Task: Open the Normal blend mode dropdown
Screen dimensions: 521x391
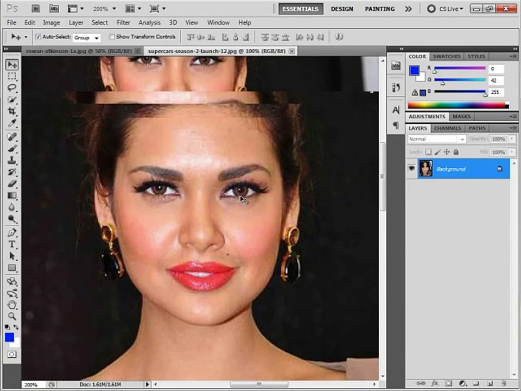Action: [436, 139]
